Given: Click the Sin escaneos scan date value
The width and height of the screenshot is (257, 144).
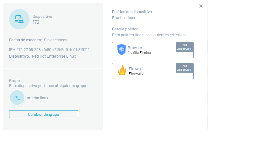Looking at the screenshot, I should pos(56,40).
